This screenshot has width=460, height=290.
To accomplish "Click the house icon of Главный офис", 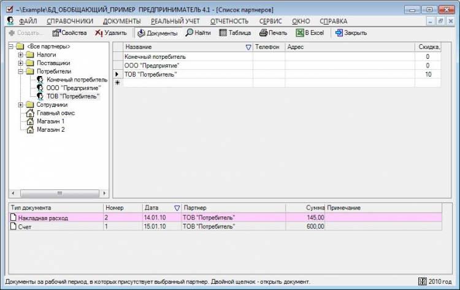I will point(30,113).
